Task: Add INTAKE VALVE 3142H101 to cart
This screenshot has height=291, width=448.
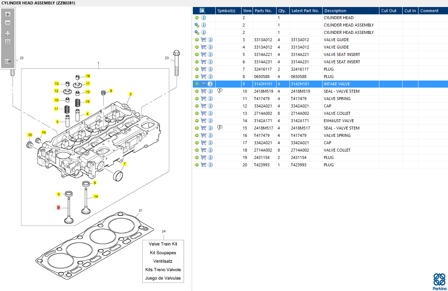Action: point(204,84)
